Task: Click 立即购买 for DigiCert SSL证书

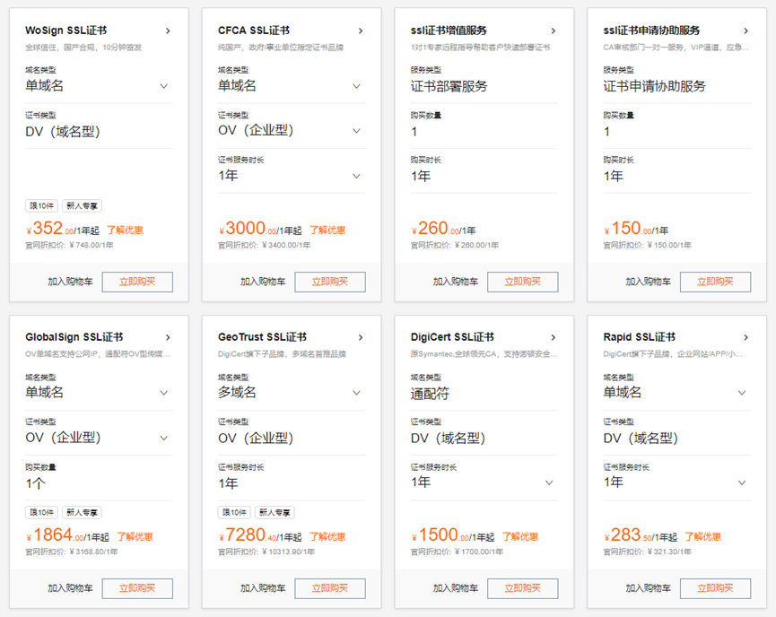Action: click(523, 588)
